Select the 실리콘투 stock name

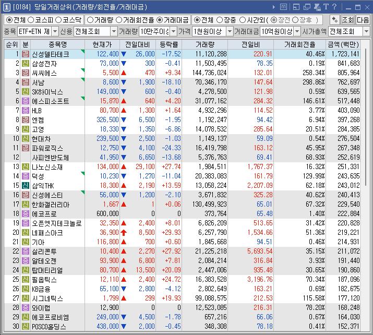44,252
